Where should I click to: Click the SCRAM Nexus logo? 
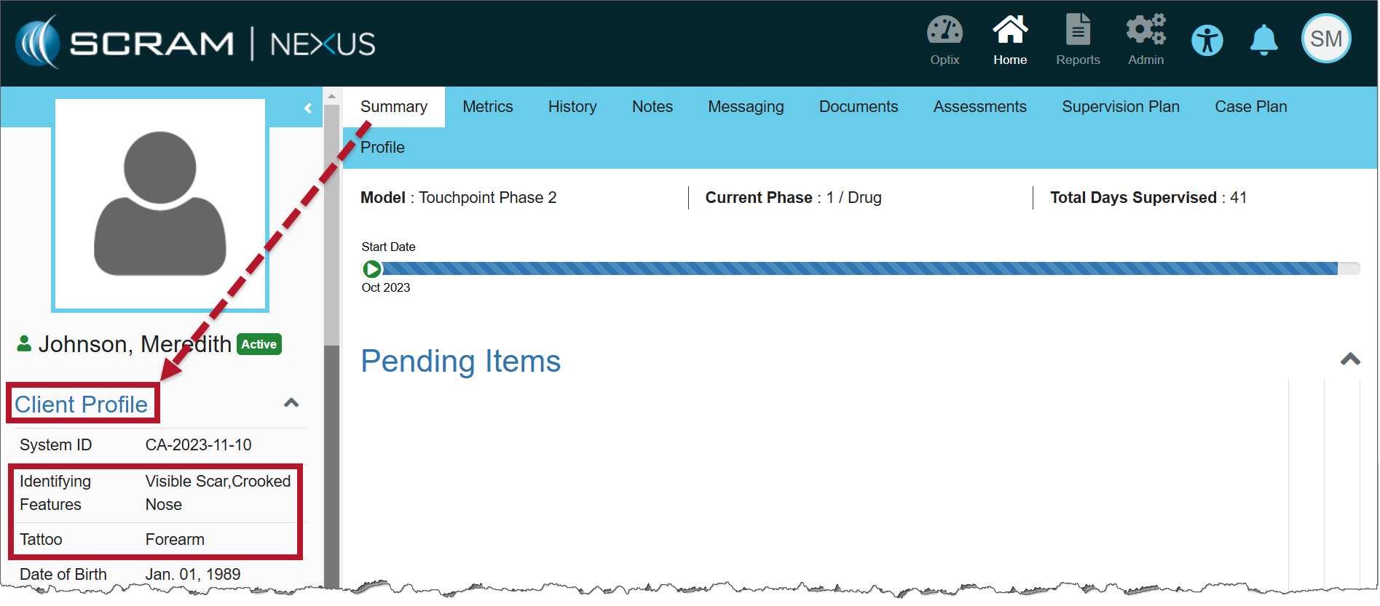pos(195,43)
